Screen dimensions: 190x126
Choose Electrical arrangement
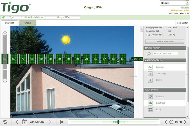tap(165, 103)
